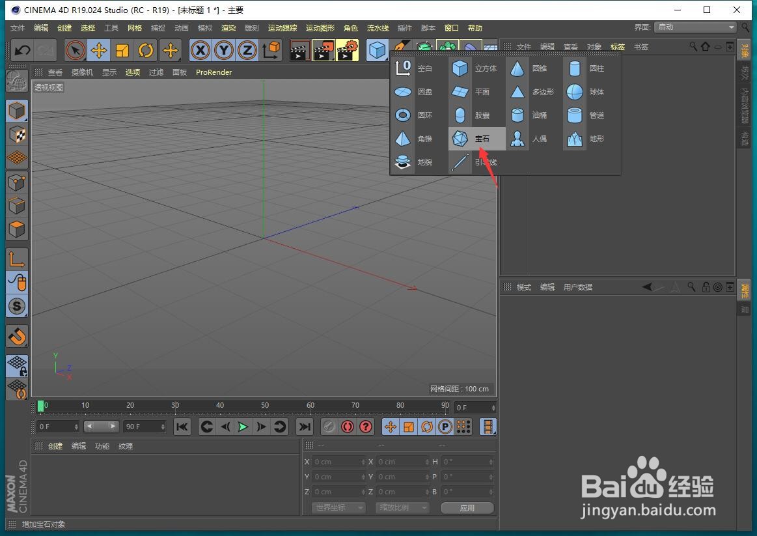Open the 创建 menu in main menu bar

tap(64, 28)
